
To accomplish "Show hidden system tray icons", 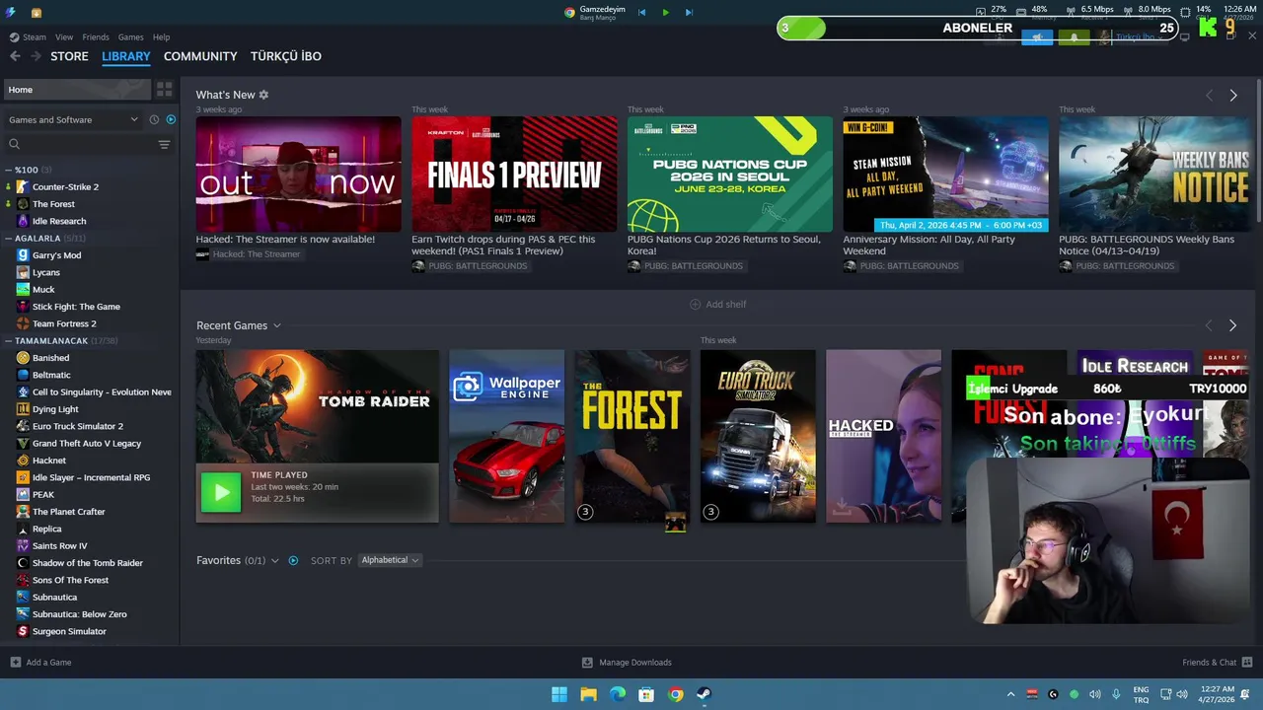I will [x=1010, y=694].
